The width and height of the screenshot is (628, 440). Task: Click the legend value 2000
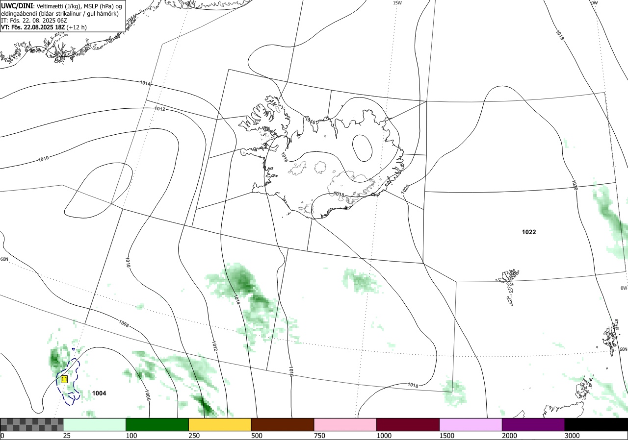(510, 436)
